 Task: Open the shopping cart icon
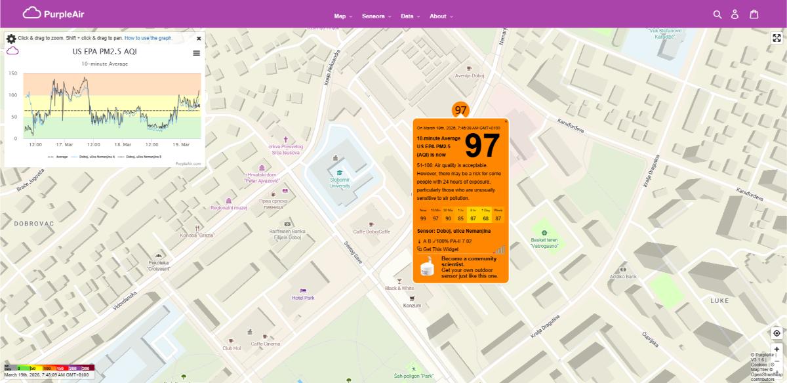pos(754,12)
